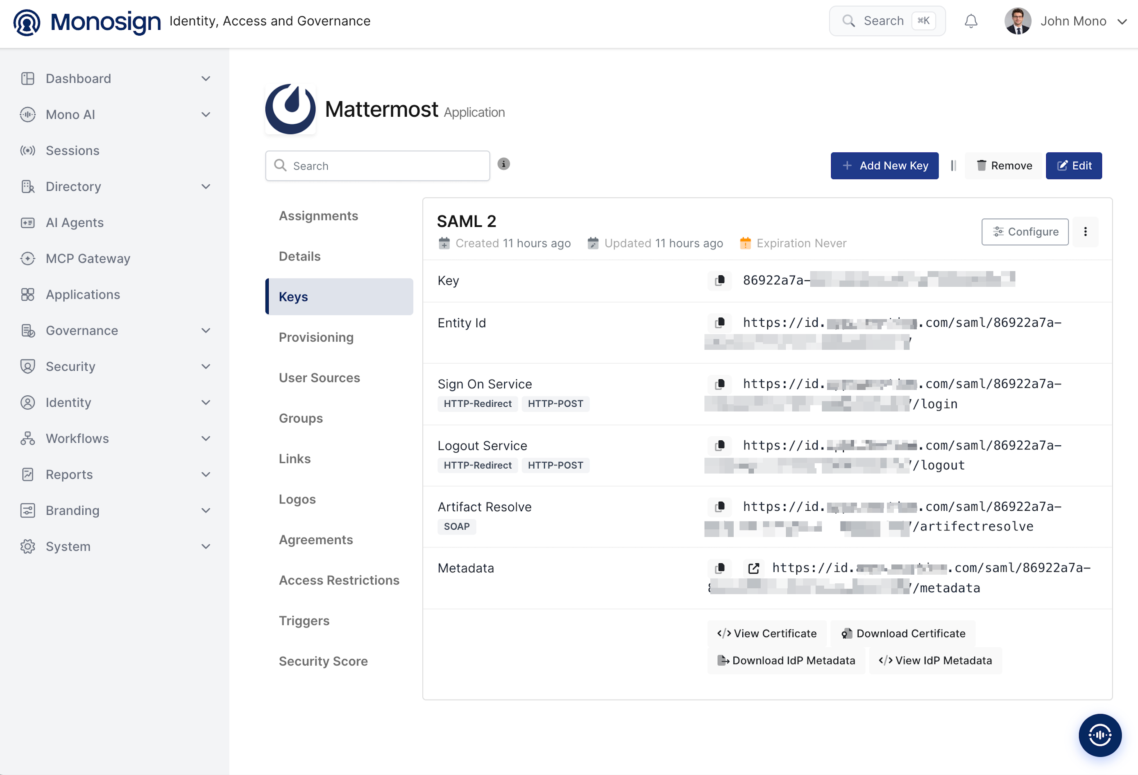
Task: Open AI Agents in the sidebar
Action: pyautogui.click(x=75, y=222)
